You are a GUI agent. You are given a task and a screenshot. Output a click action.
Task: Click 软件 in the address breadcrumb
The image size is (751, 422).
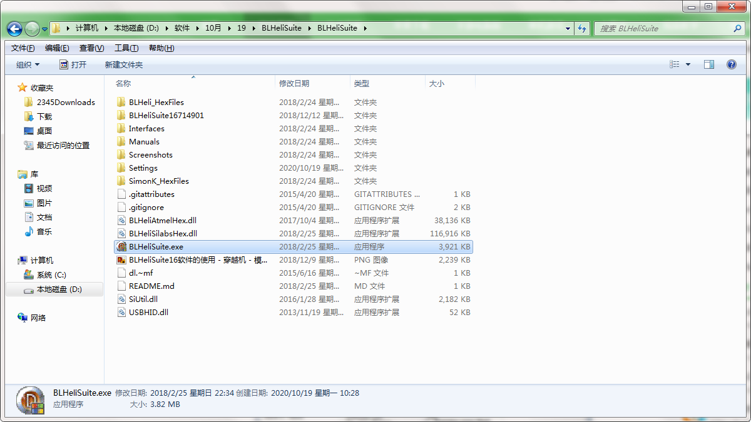click(182, 28)
